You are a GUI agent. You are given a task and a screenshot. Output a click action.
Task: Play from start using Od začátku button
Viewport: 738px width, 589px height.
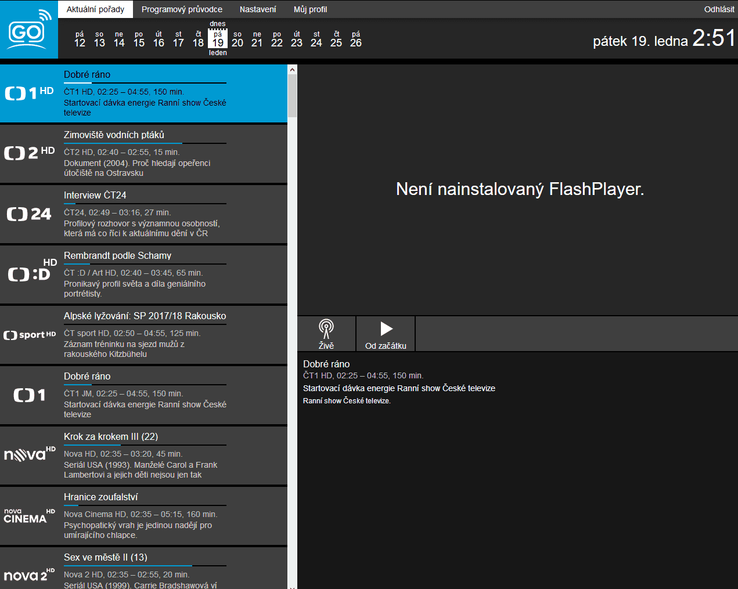click(385, 333)
